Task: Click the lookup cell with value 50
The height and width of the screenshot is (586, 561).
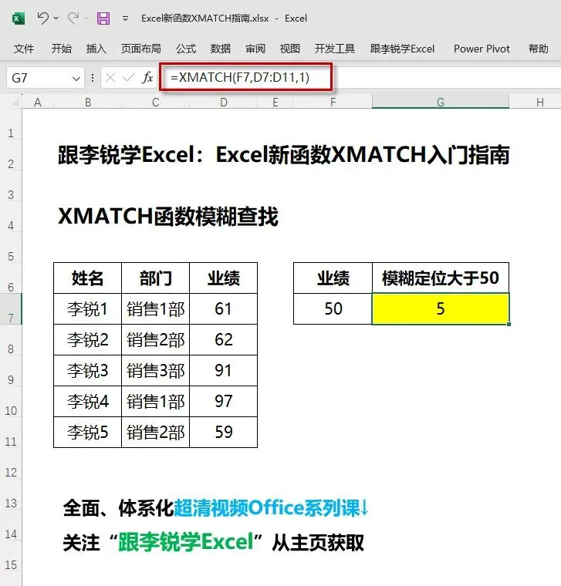Action: (333, 309)
